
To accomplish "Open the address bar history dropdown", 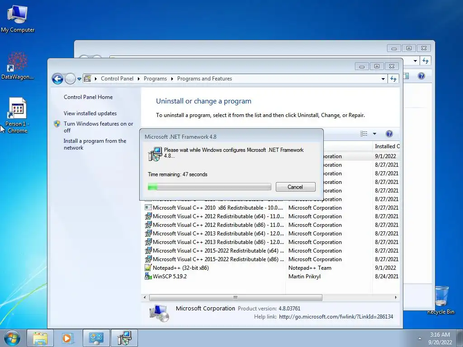I will [x=383, y=79].
